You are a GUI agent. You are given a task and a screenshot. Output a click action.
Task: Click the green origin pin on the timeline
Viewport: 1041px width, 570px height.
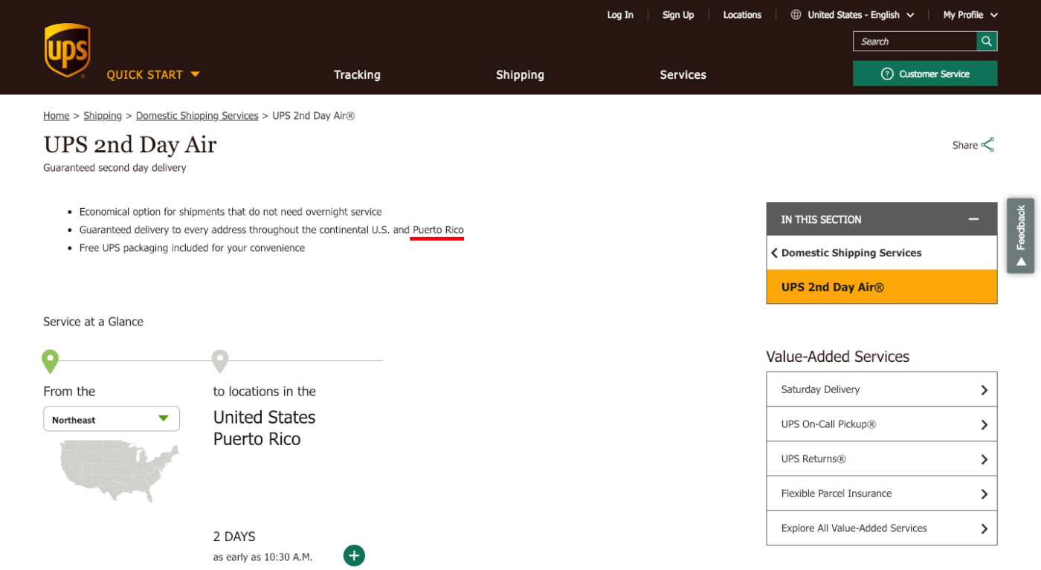pyautogui.click(x=50, y=360)
